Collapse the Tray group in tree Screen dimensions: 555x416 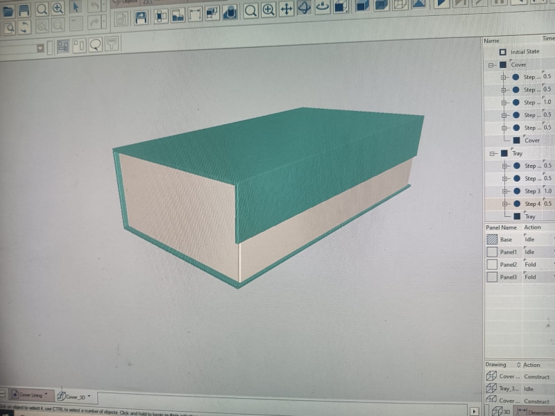tap(492, 153)
